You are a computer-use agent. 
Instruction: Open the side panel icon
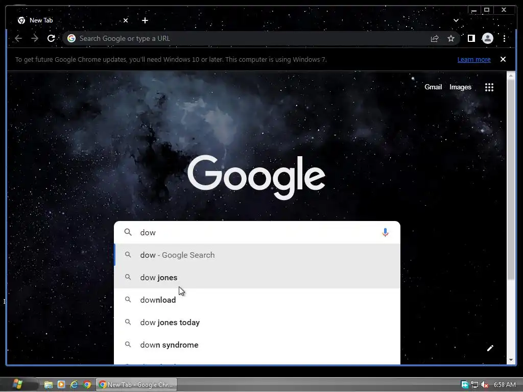(471, 38)
